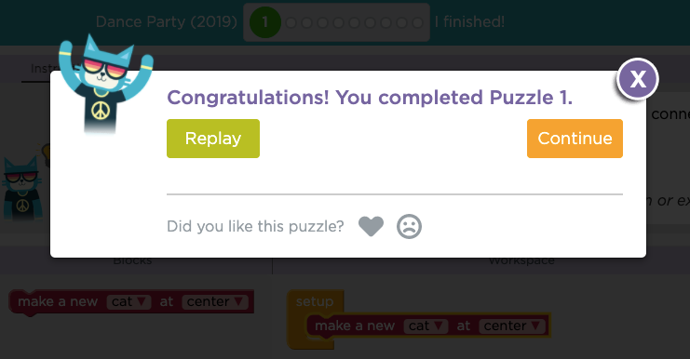Expand center dropdown in workspace setup block
Viewport: 690px width, 359px height.
point(512,326)
